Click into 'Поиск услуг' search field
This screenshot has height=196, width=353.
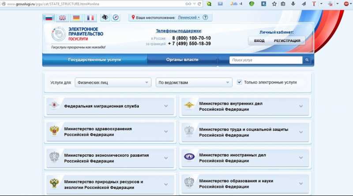[x=266, y=60]
